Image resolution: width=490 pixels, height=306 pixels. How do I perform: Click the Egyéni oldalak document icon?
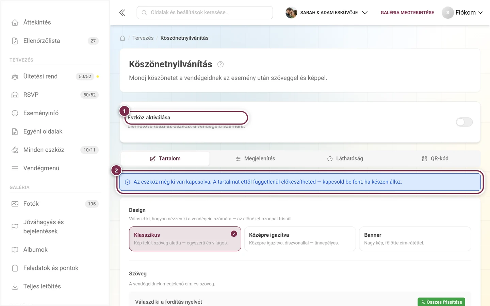tap(15, 132)
